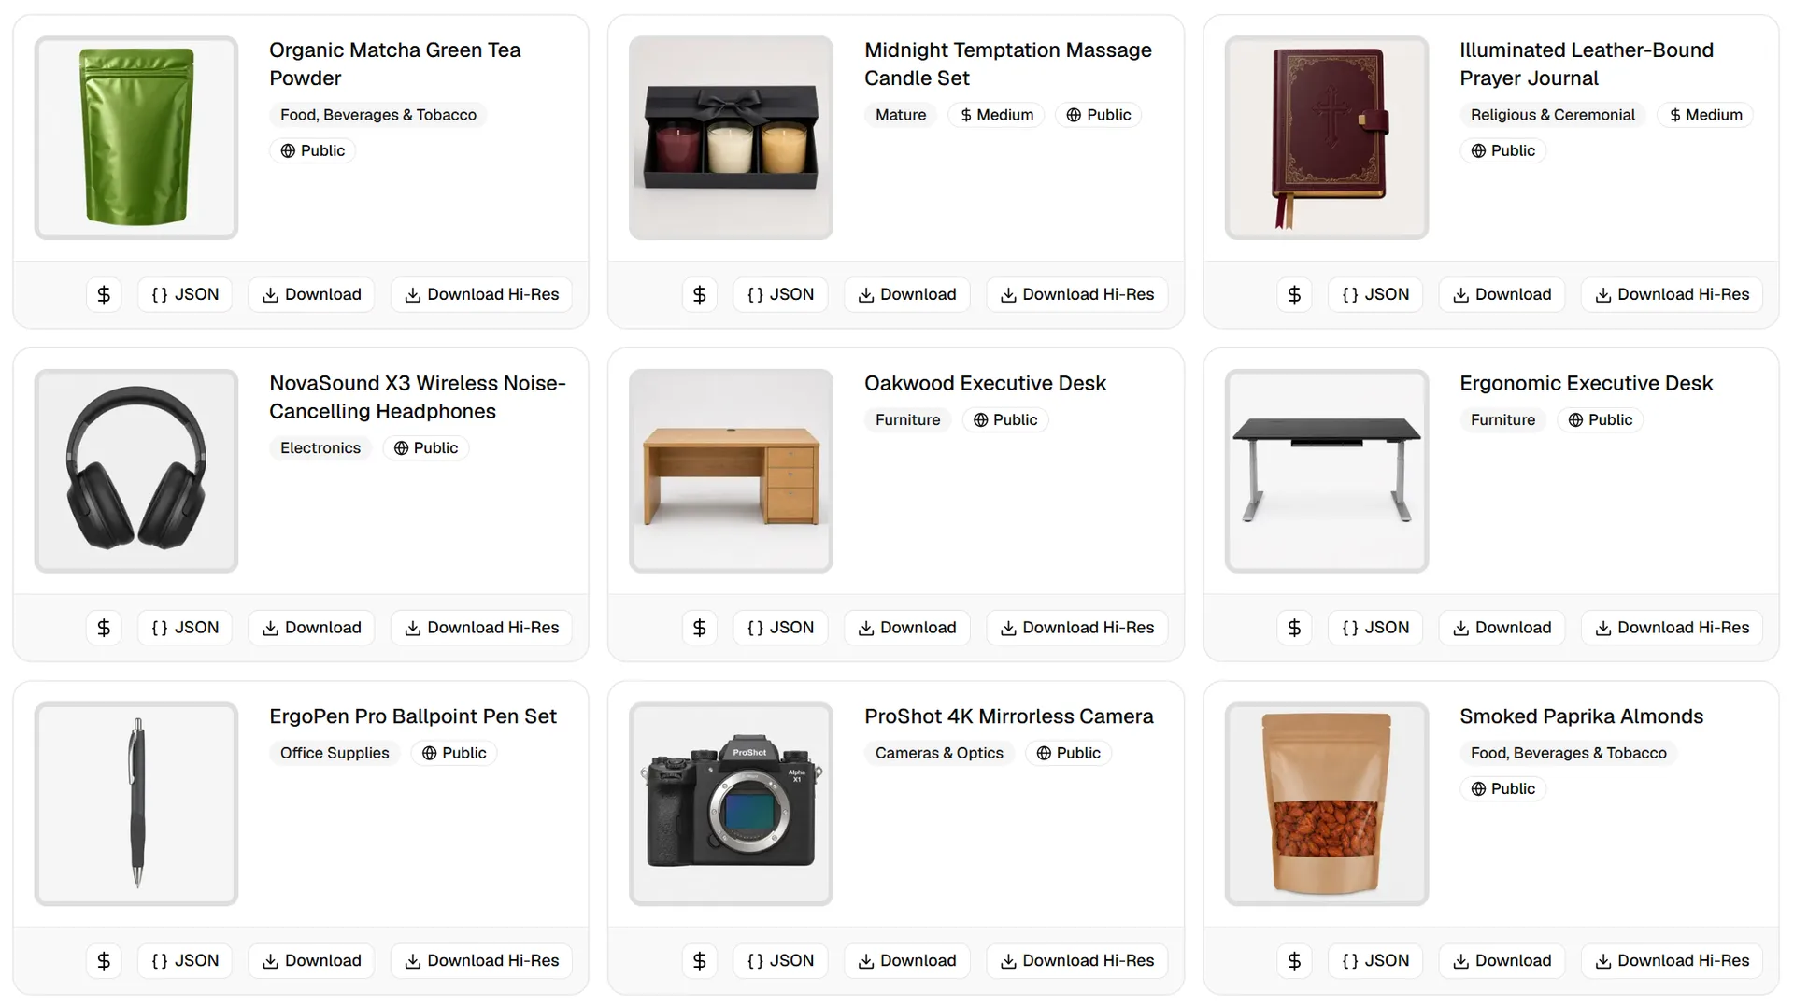
Task: Open the Oakwood Executive Desk title link
Action: click(985, 383)
